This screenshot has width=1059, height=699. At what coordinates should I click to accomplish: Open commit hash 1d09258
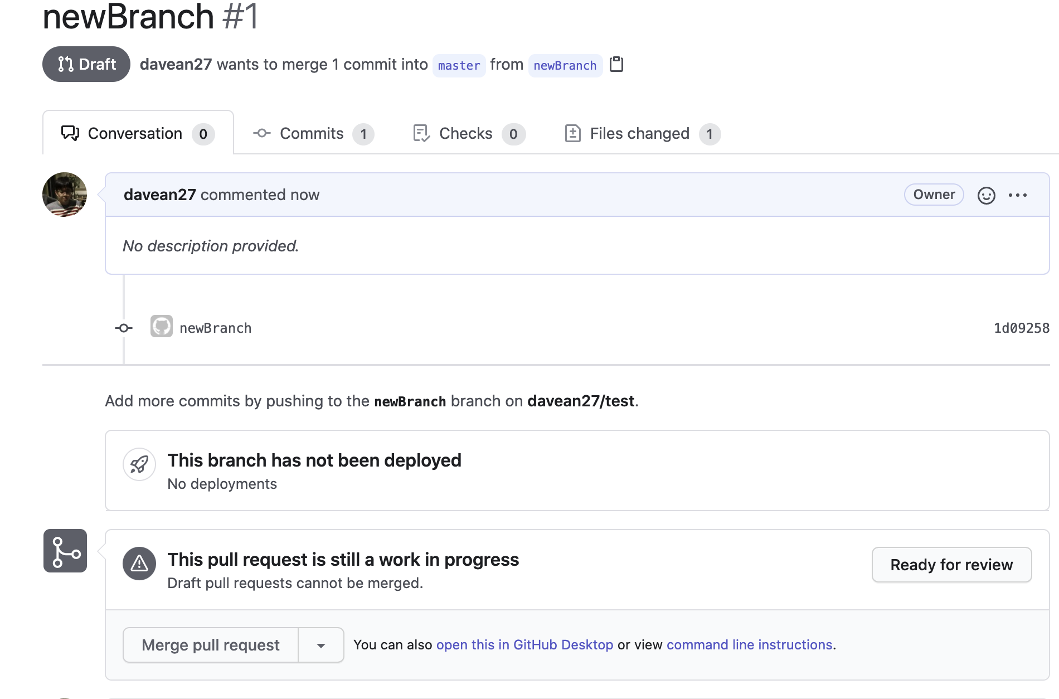pyautogui.click(x=1022, y=328)
